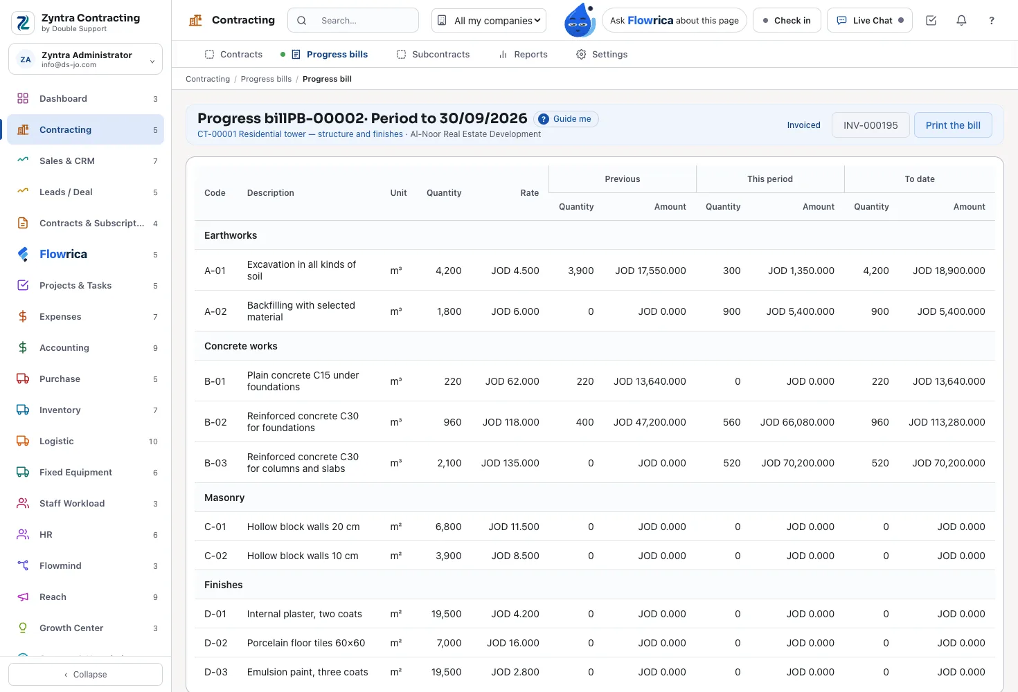Open Flowmind module icon
Screen dimensions: 1018x692
pyautogui.click(x=23, y=565)
